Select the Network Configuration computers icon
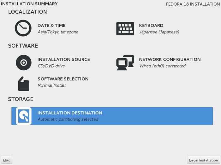Screen dimensions: 221x165 (125, 62)
